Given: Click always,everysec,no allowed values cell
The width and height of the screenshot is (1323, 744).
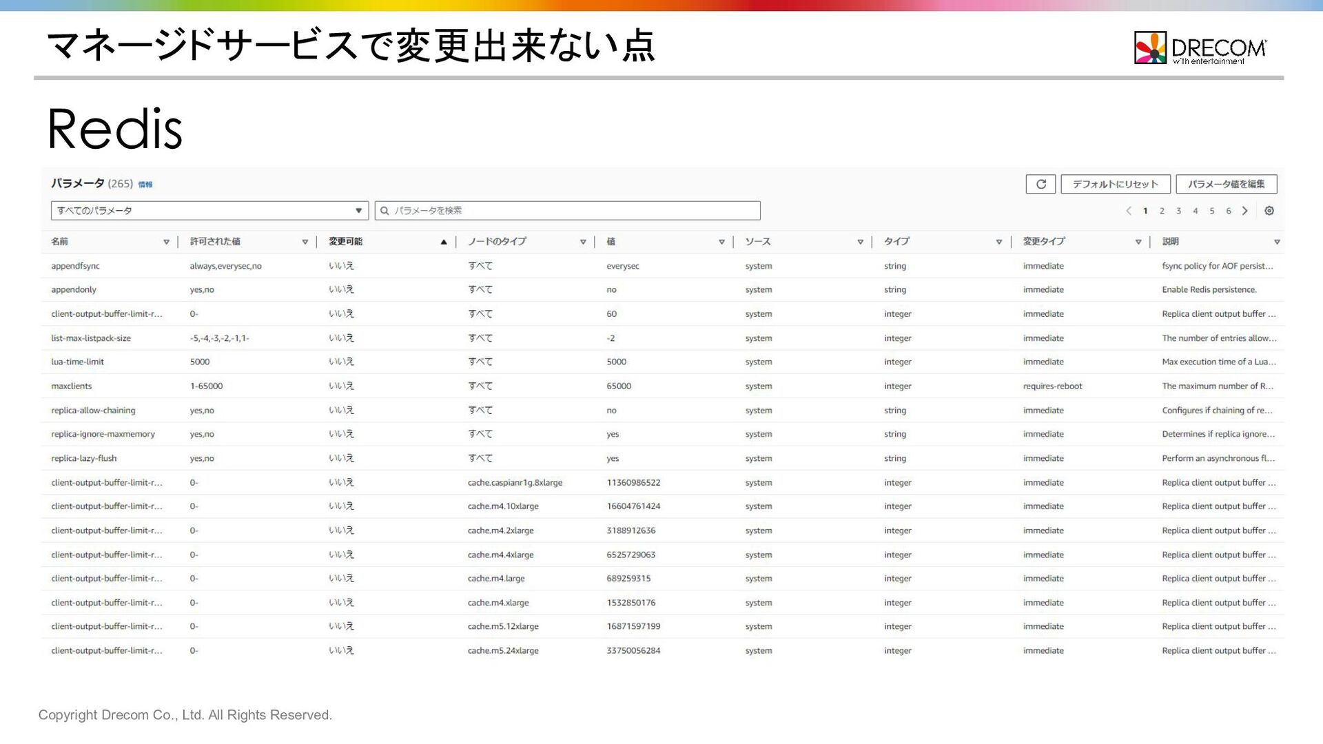Looking at the screenshot, I should 225,266.
